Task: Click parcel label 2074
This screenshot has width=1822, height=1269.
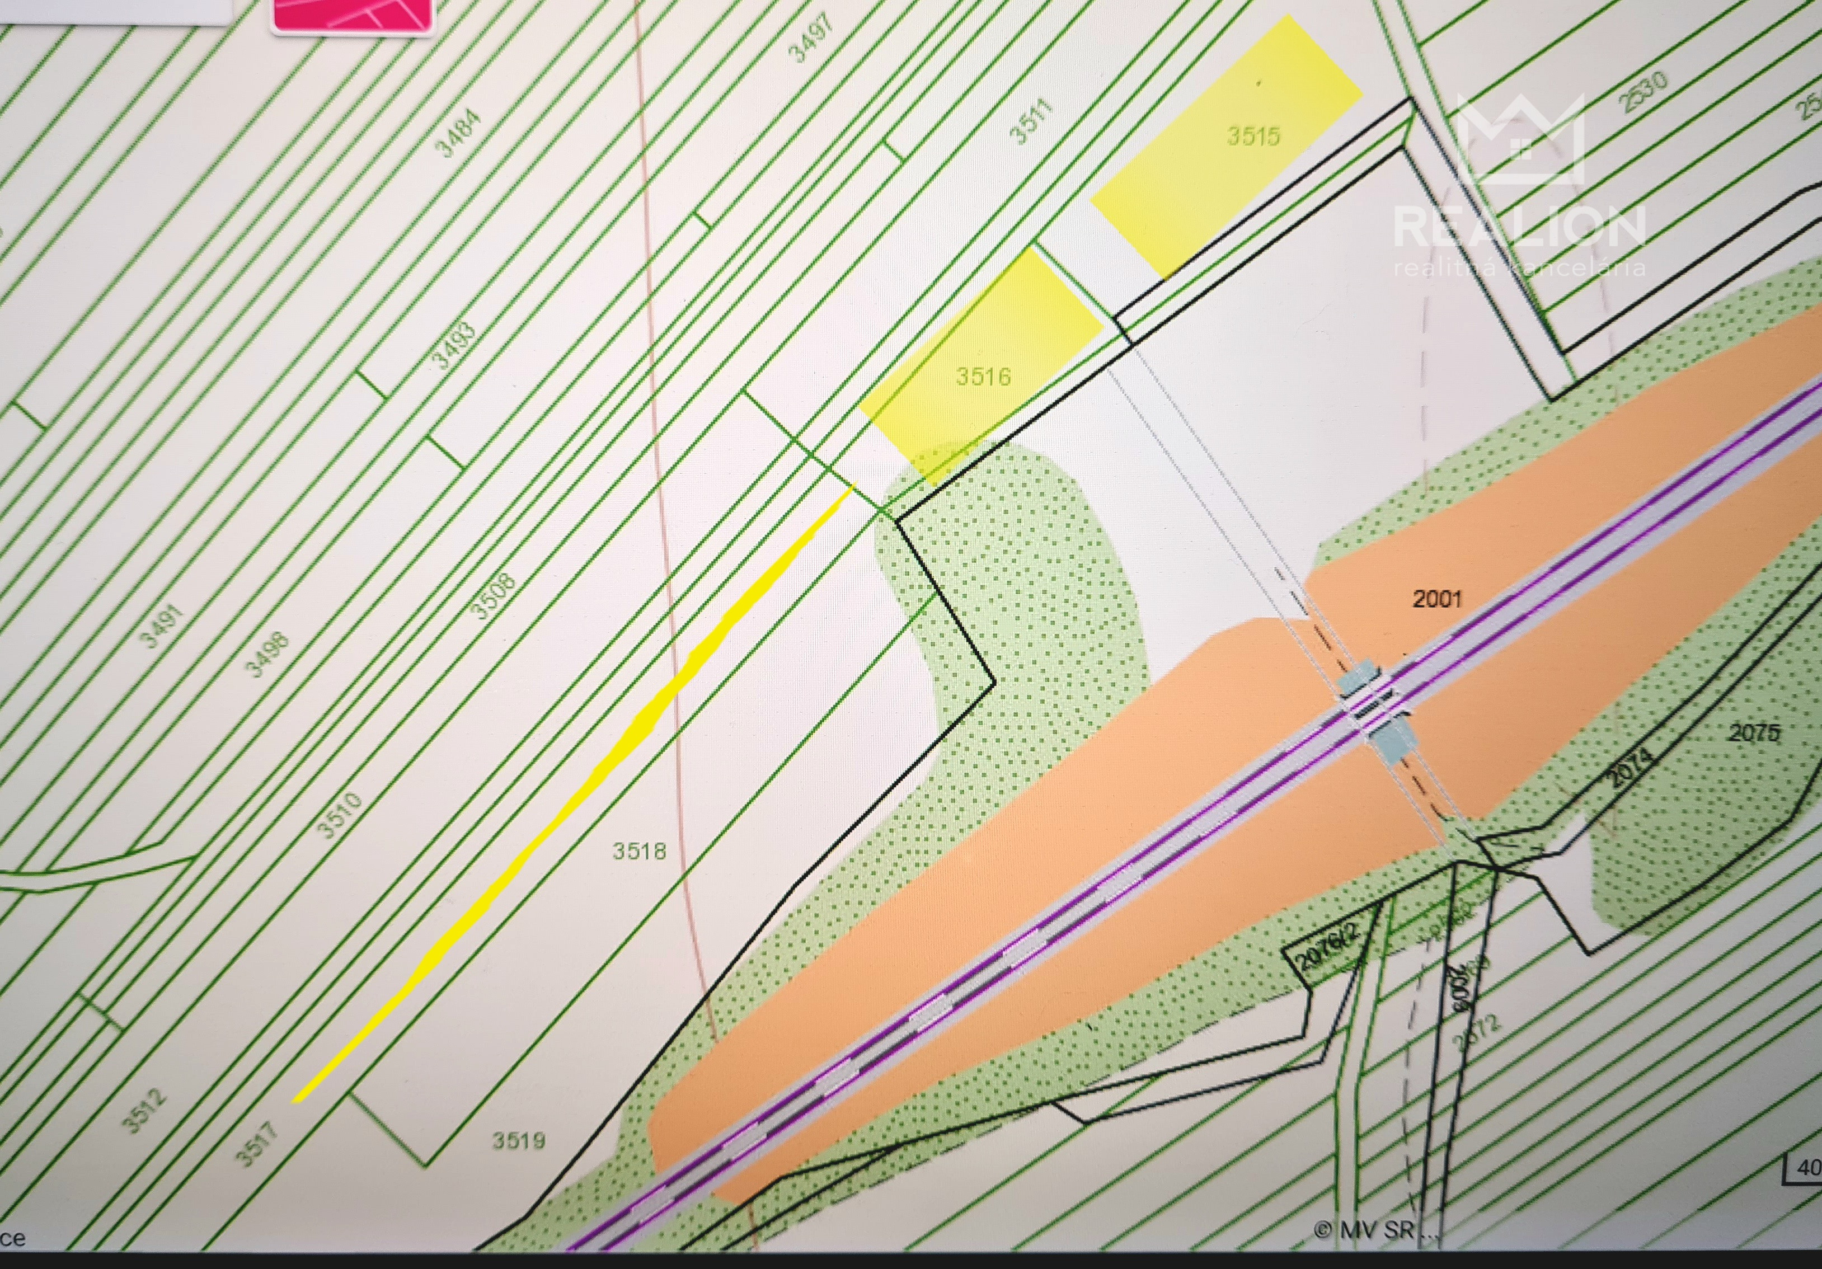Action: pyautogui.click(x=1632, y=768)
